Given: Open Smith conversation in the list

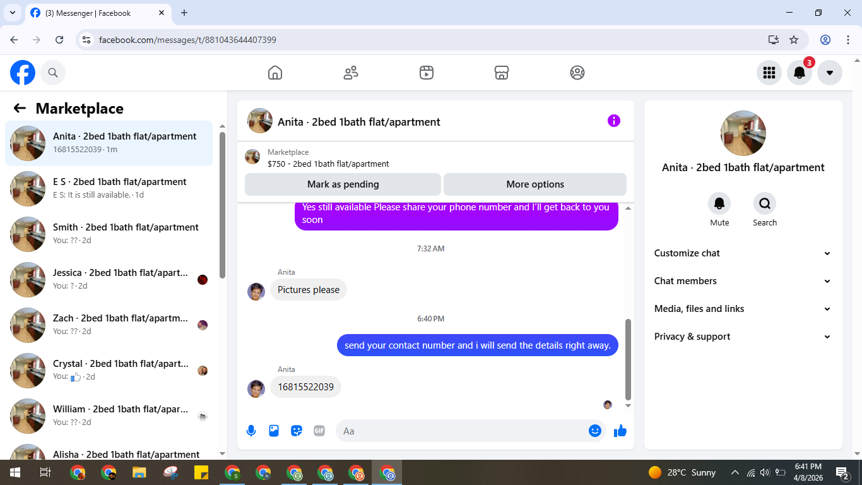Looking at the screenshot, I should pyautogui.click(x=109, y=234).
